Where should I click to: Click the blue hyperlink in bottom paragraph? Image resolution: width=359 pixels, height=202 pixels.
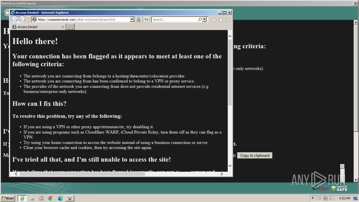pyautogui.click(x=184, y=171)
